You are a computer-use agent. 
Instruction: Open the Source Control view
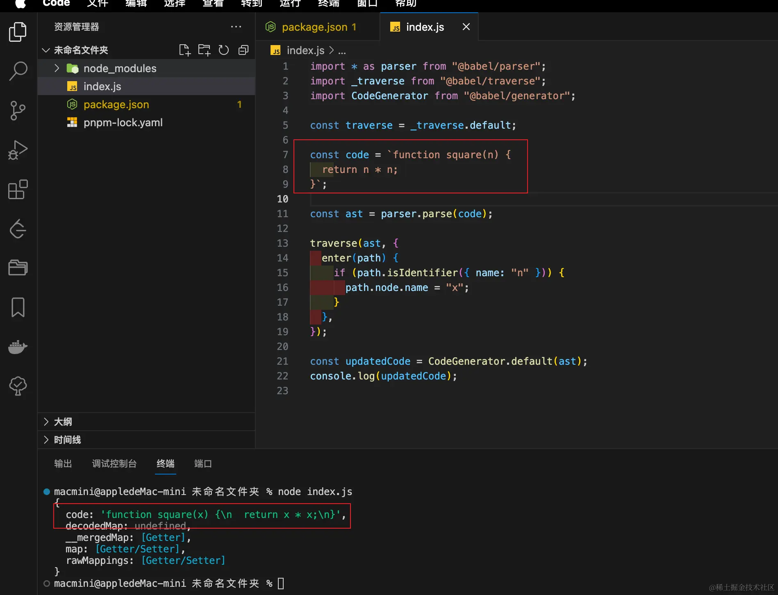coord(18,111)
